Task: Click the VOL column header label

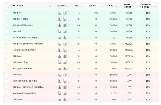Action: [x=77, y=6]
